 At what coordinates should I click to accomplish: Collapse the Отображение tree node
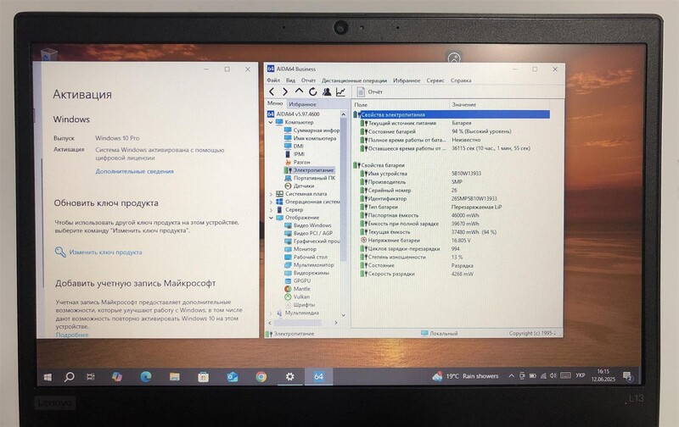(271, 218)
